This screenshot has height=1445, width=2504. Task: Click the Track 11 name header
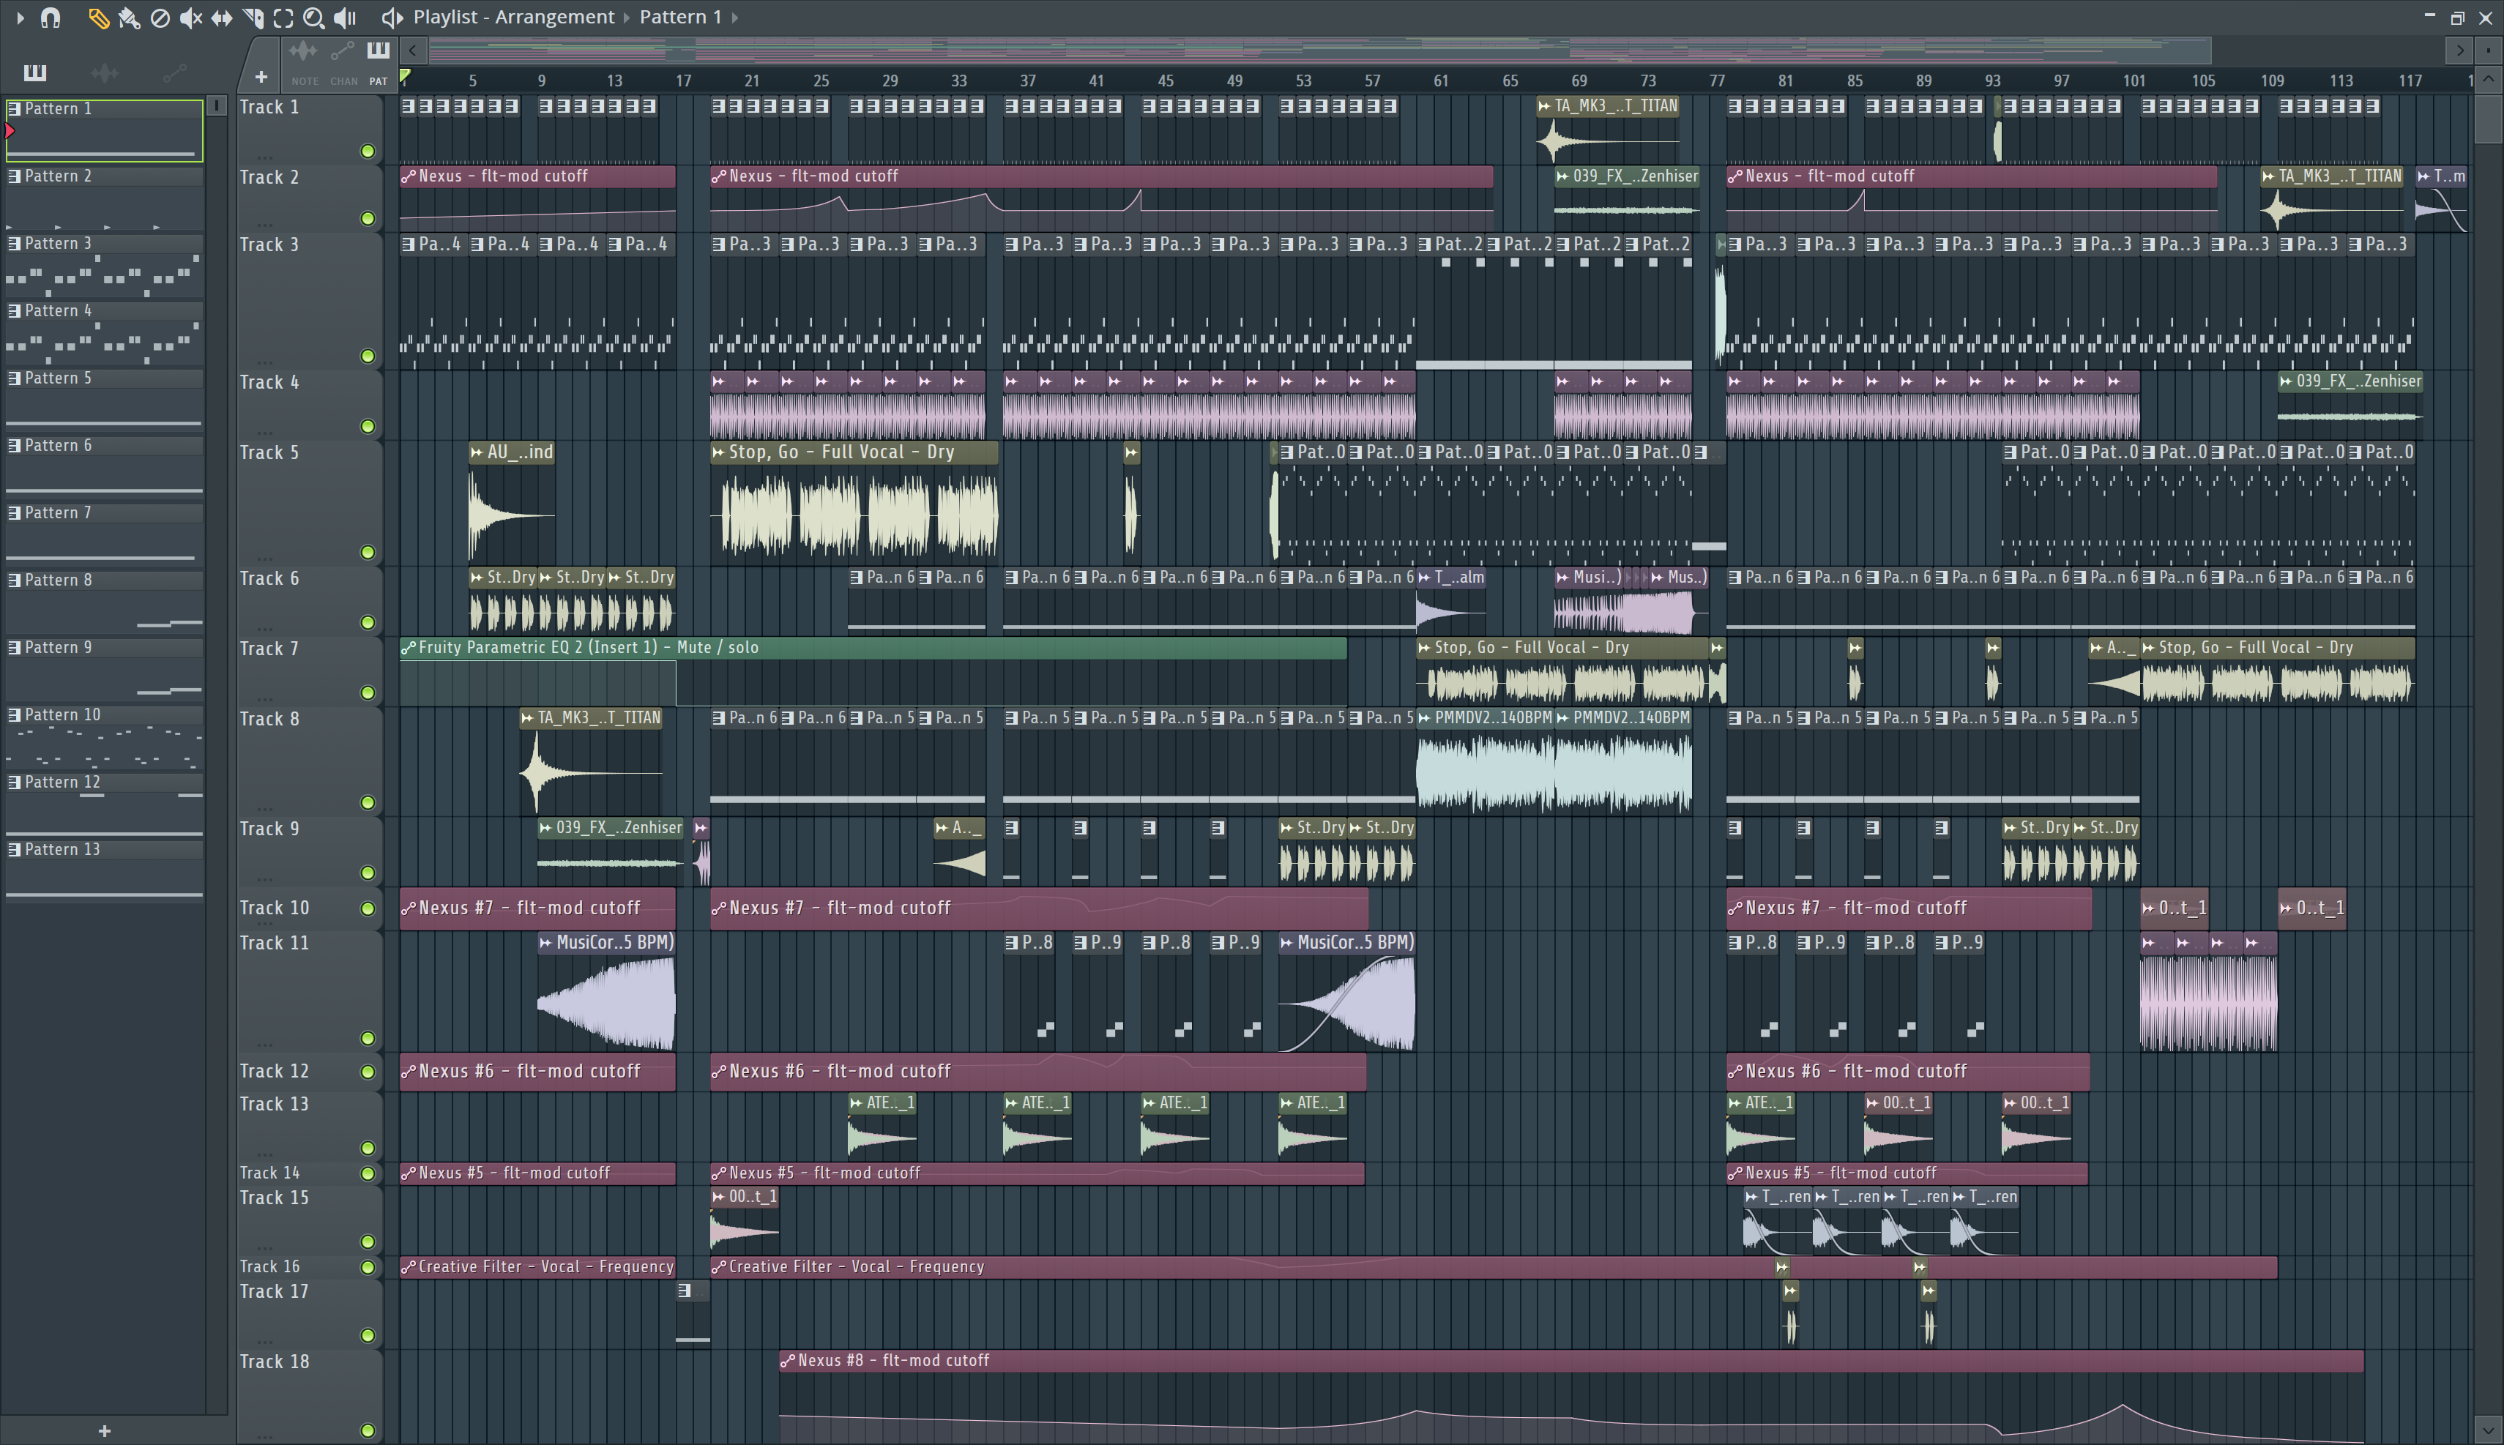309,990
